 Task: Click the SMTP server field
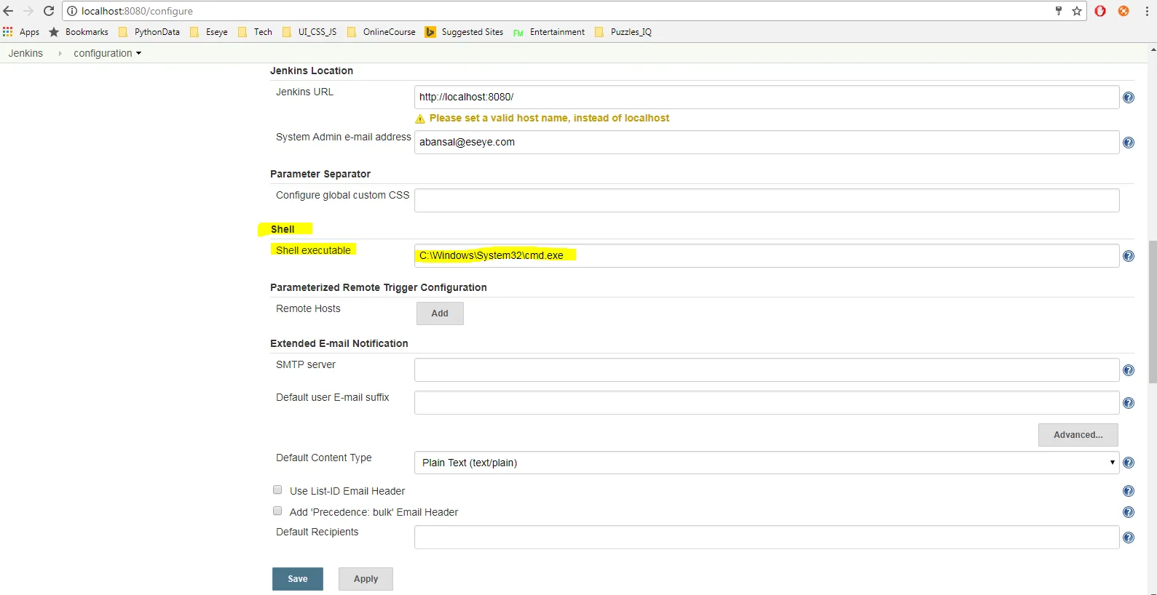(767, 370)
